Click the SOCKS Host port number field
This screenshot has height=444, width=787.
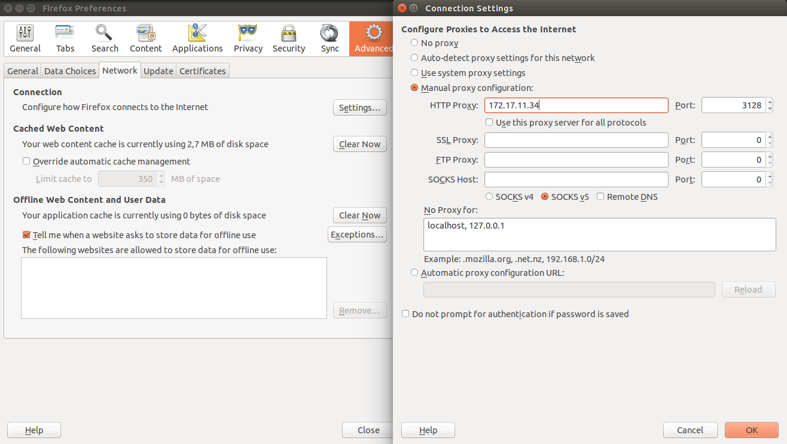(x=733, y=180)
